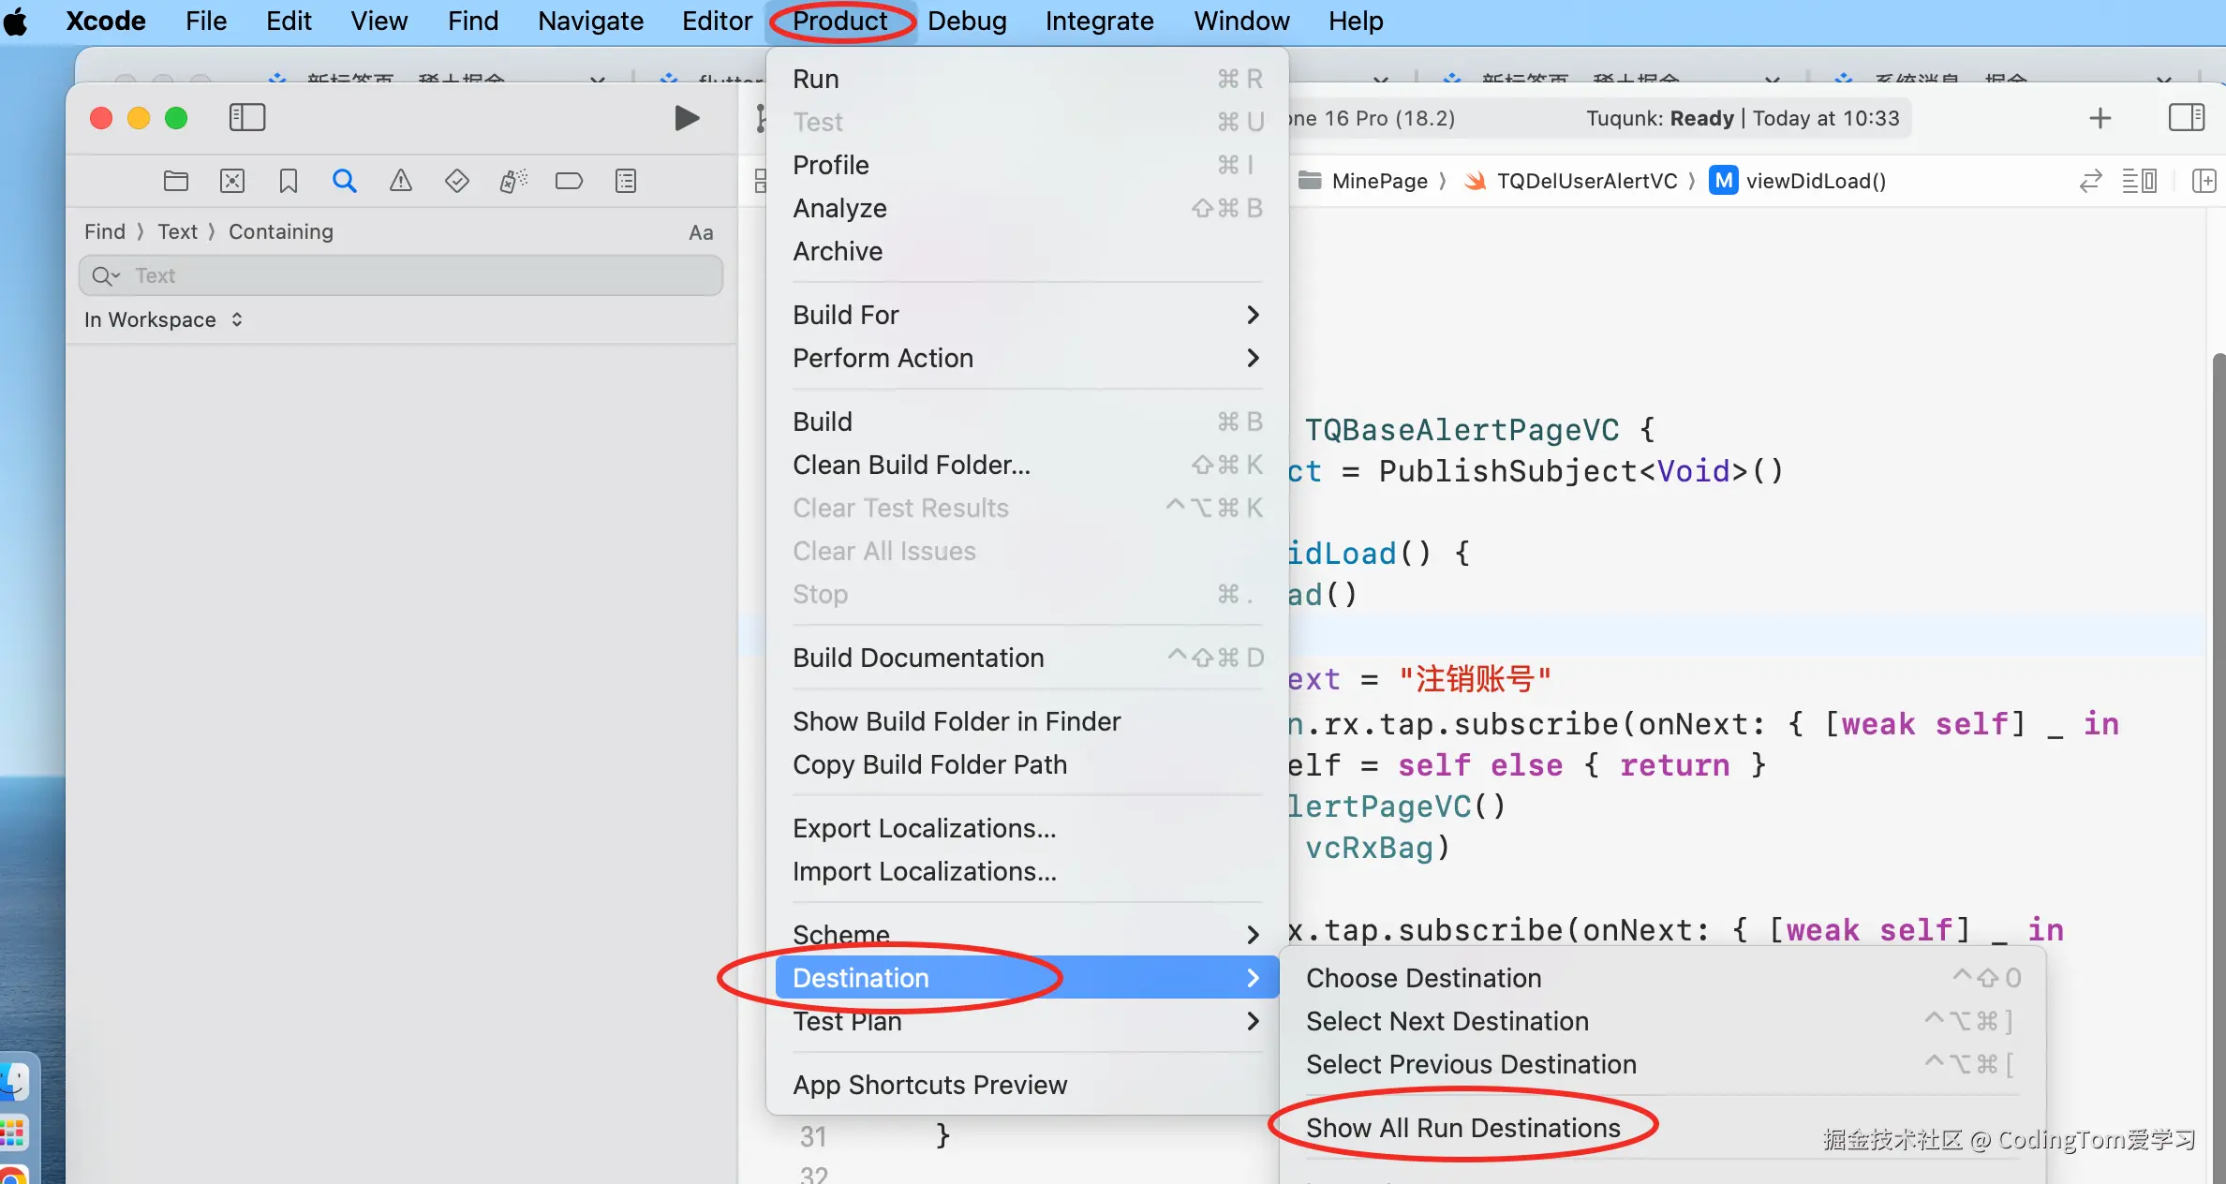Click the add tab plus button
Screen dimensions: 2226x1184
click(x=2100, y=118)
